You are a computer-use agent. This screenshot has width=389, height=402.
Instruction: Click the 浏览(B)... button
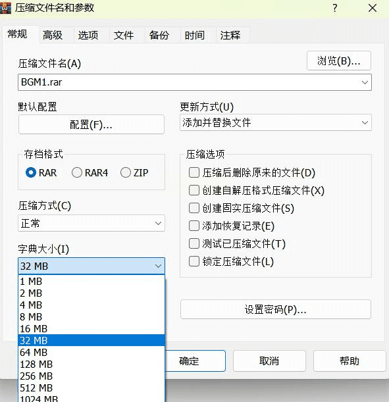click(339, 61)
